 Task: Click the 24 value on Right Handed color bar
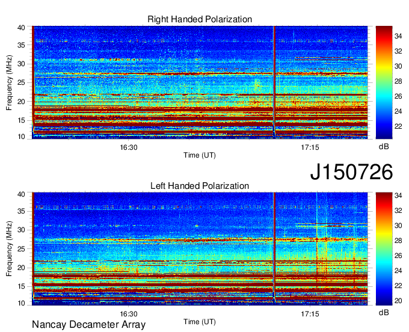(x=398, y=111)
